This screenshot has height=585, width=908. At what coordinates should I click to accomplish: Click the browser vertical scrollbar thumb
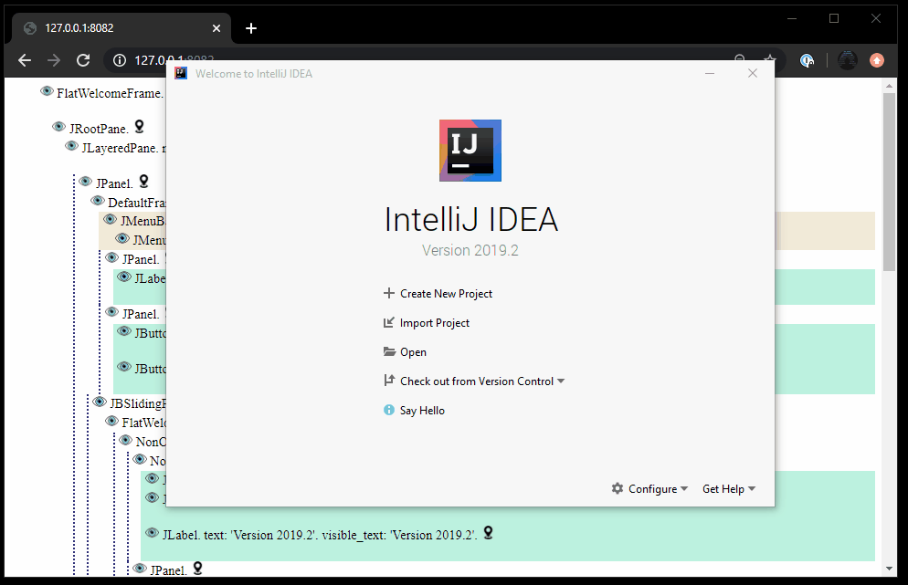click(890, 182)
